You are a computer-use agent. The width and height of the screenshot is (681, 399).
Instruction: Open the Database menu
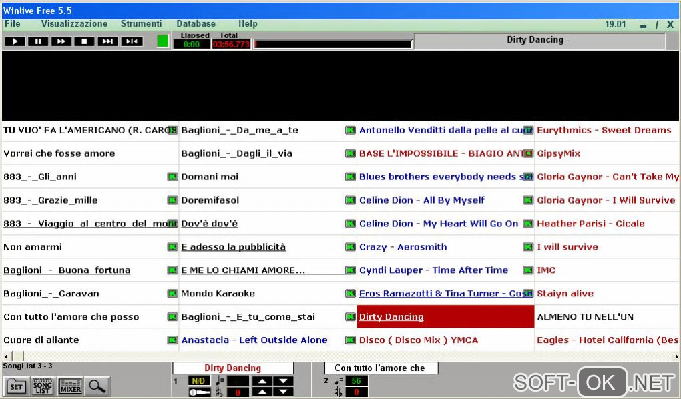pos(196,23)
